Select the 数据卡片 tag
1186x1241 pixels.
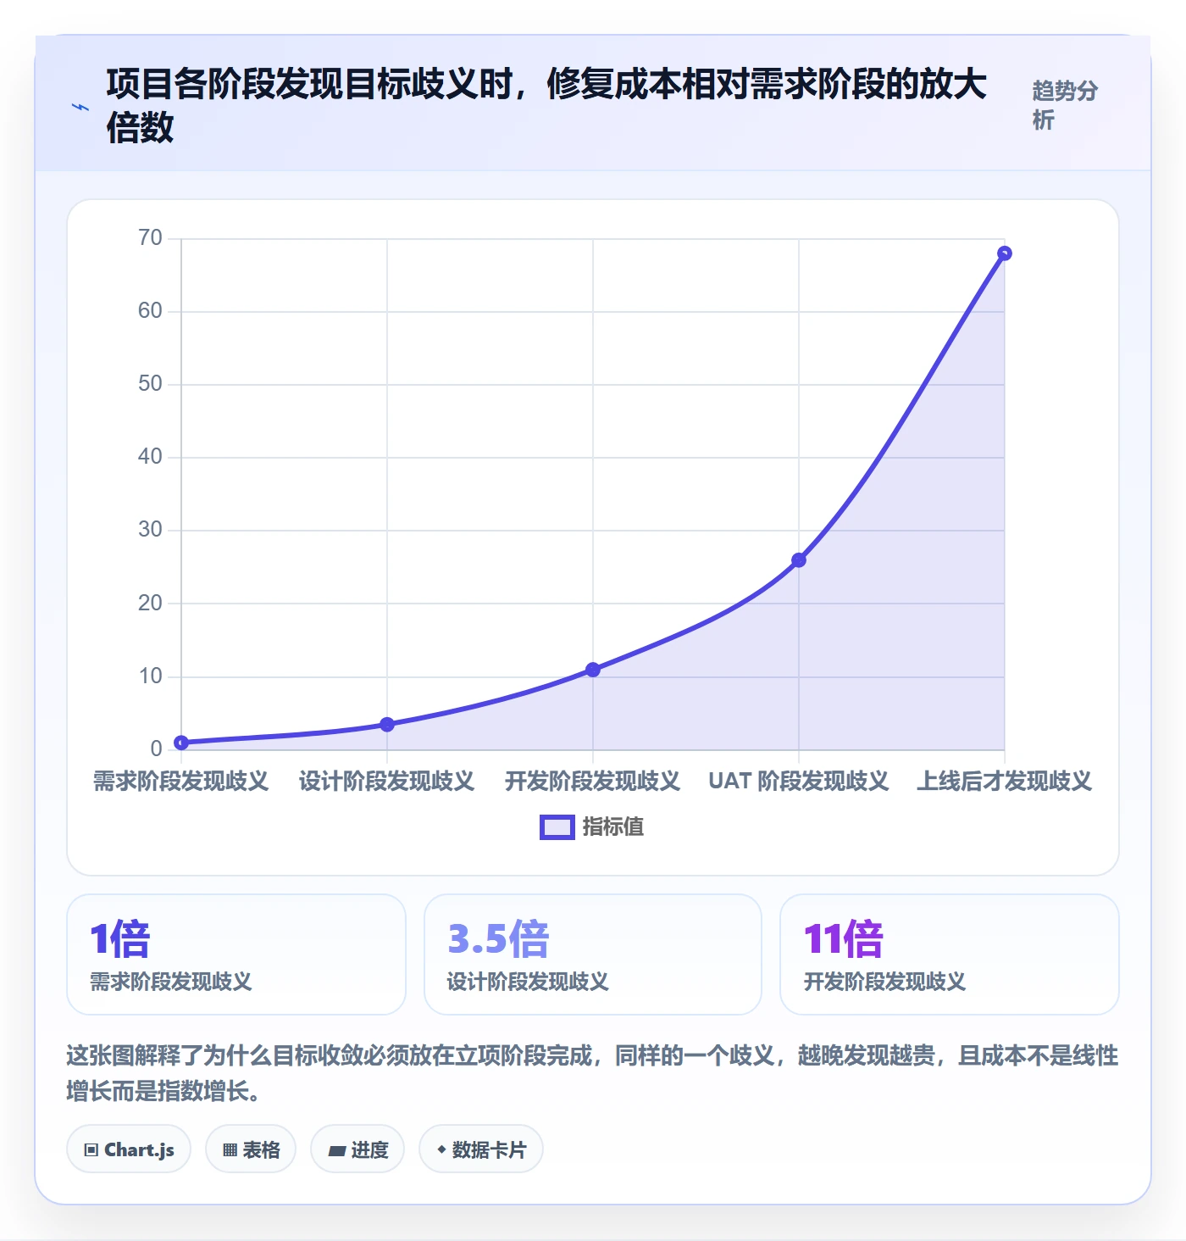(481, 1149)
